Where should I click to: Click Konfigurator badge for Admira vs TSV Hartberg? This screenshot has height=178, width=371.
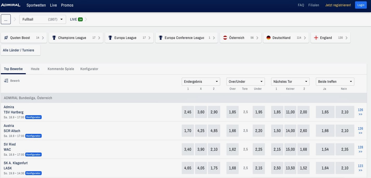point(34,117)
